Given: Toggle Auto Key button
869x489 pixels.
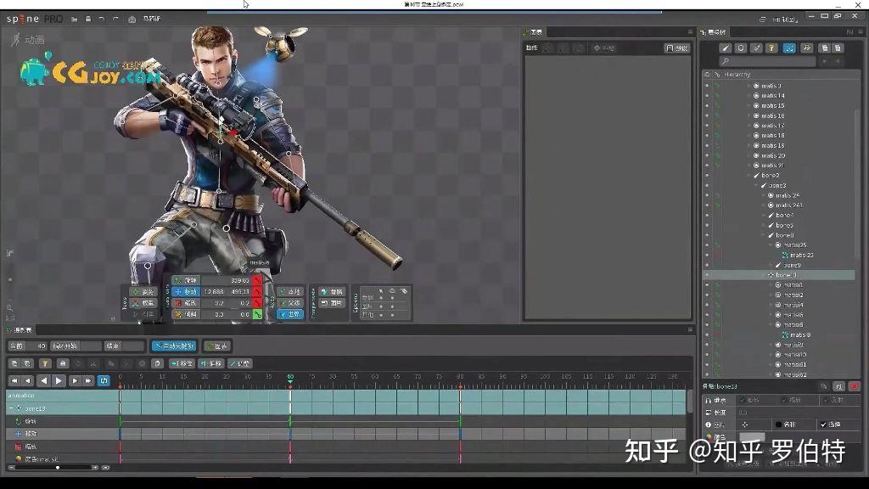Looking at the screenshot, I should pyautogui.click(x=174, y=346).
